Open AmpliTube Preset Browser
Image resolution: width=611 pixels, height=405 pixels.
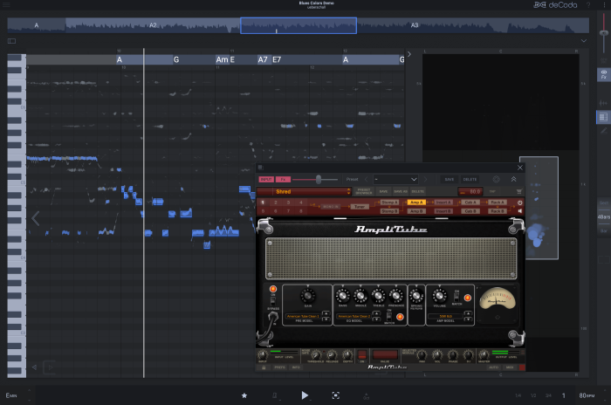[x=364, y=191]
